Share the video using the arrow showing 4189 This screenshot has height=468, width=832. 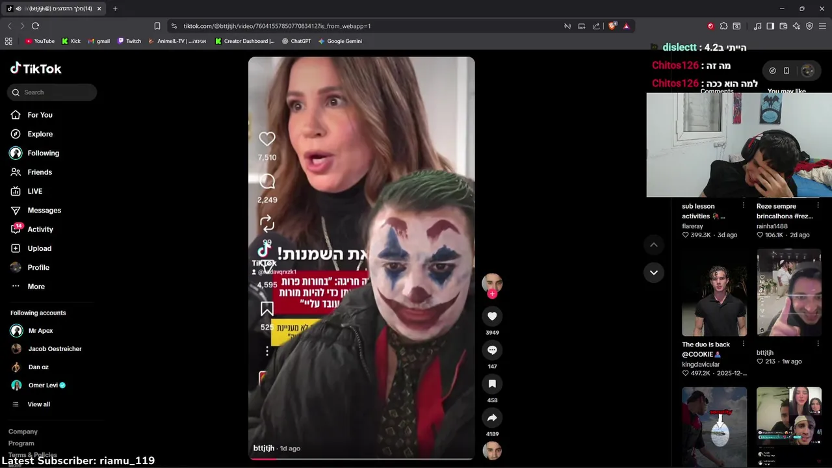tap(492, 418)
